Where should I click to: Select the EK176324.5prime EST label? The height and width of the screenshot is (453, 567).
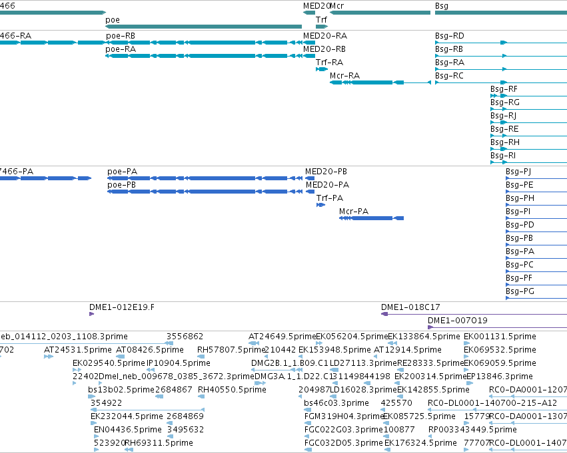(420, 444)
